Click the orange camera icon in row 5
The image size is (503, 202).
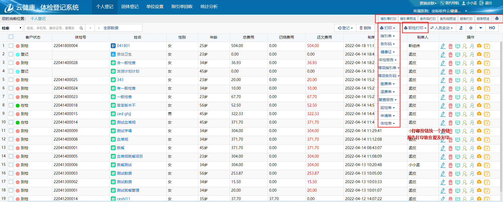(x=479, y=80)
